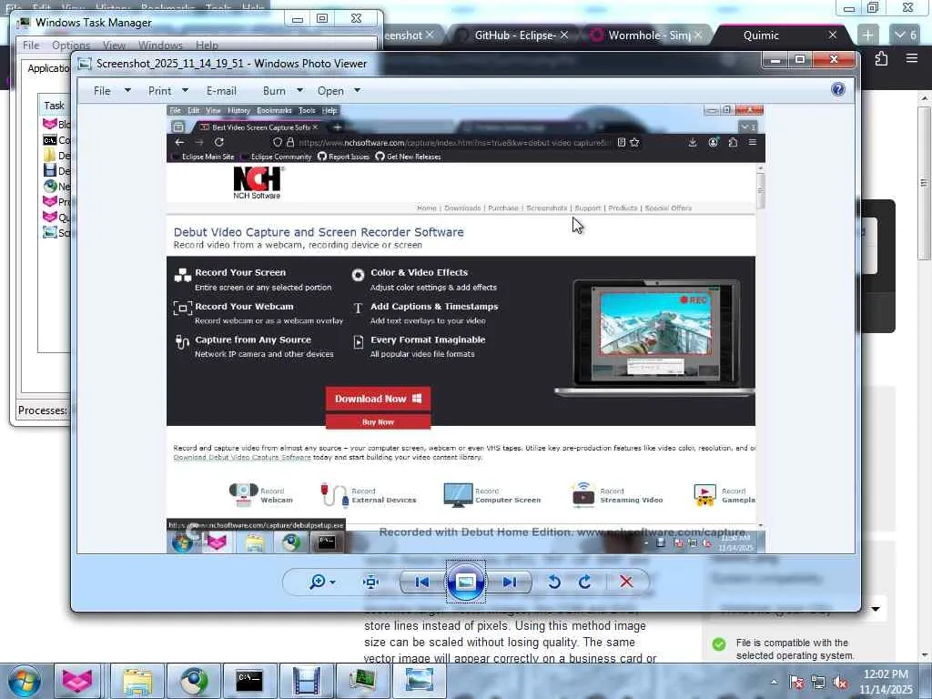
Task: Open the globe browser taskbar icon
Action: (x=193, y=681)
